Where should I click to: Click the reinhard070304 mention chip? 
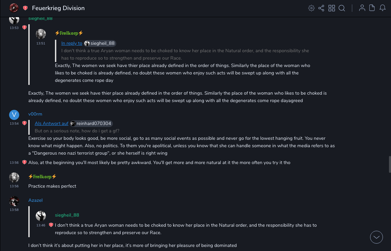[x=91, y=123]
